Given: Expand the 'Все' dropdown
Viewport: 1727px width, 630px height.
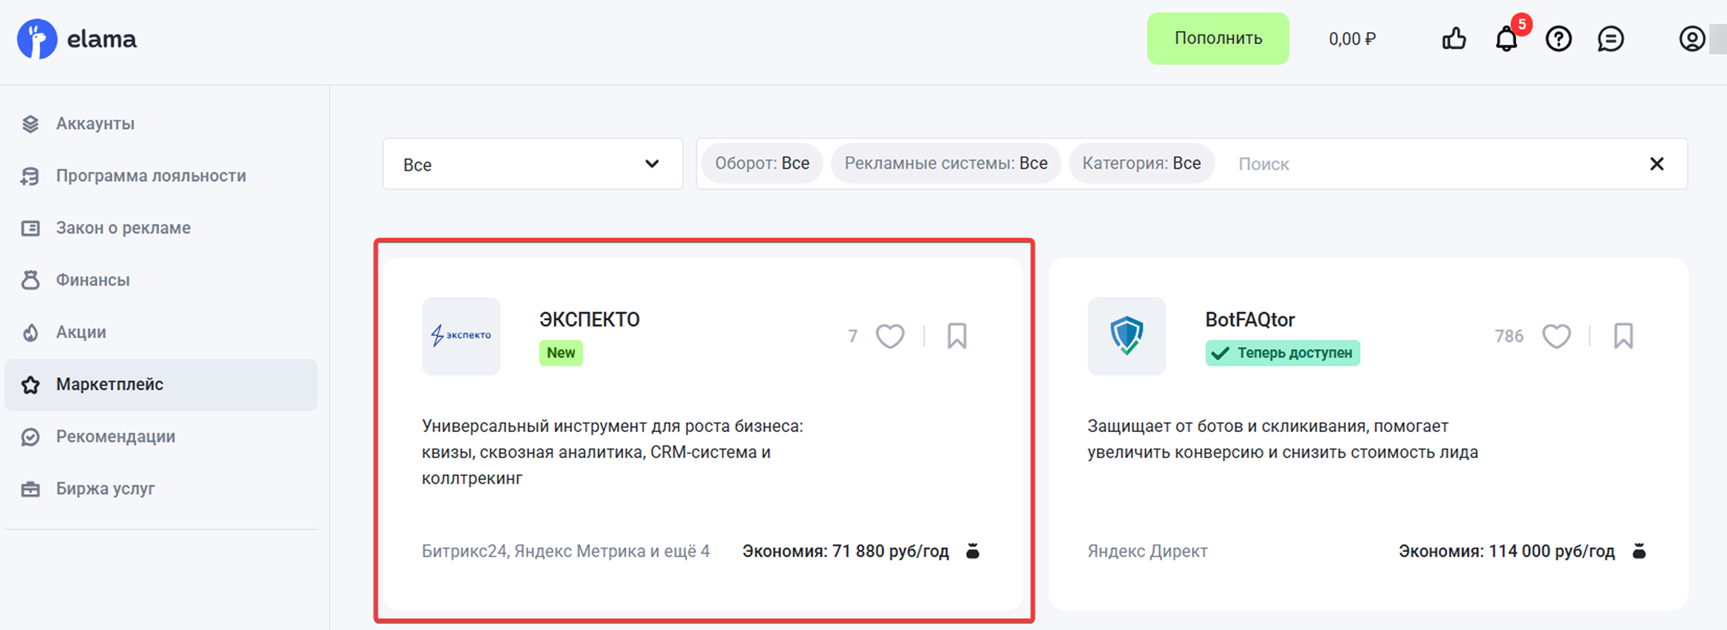Looking at the screenshot, I should tap(533, 164).
